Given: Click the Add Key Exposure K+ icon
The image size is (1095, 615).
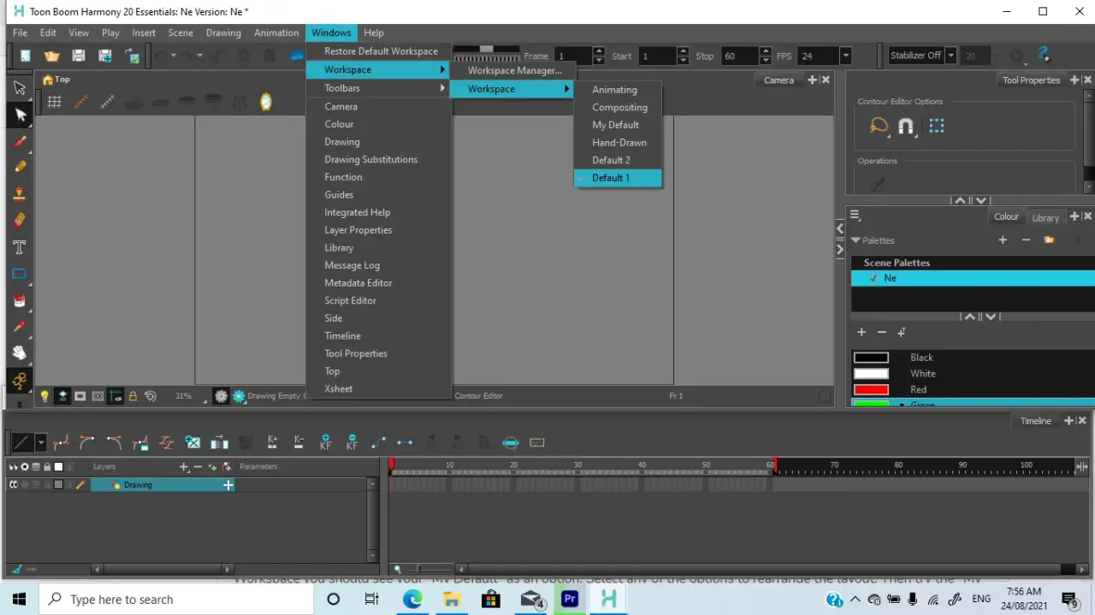Looking at the screenshot, I should (x=272, y=442).
